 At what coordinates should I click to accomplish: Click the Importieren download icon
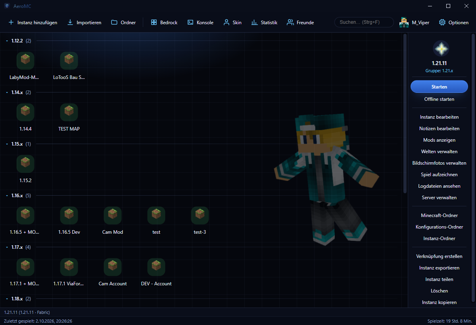[70, 23]
